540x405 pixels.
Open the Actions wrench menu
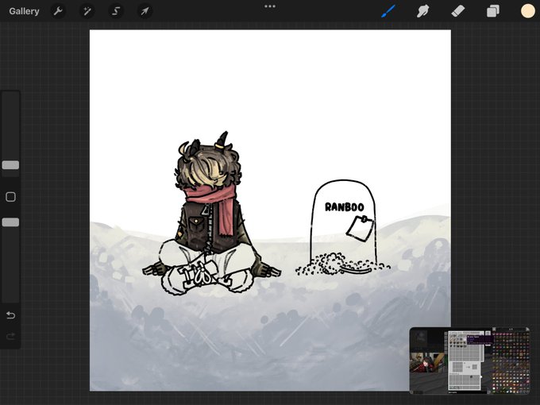58,11
